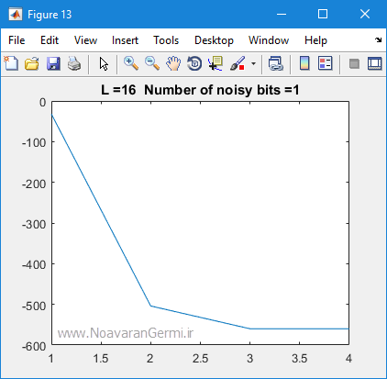
Task: Open the Desktop menu
Action: (214, 40)
